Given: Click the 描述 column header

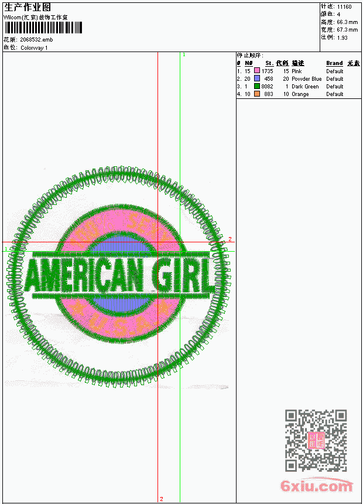Looking at the screenshot, I should pyautogui.click(x=298, y=63).
